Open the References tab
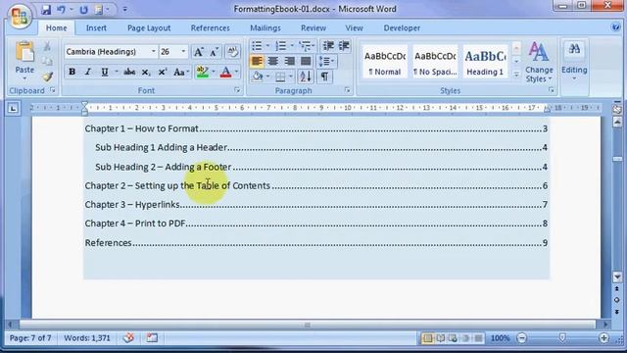This screenshot has width=627, height=353. tap(211, 28)
